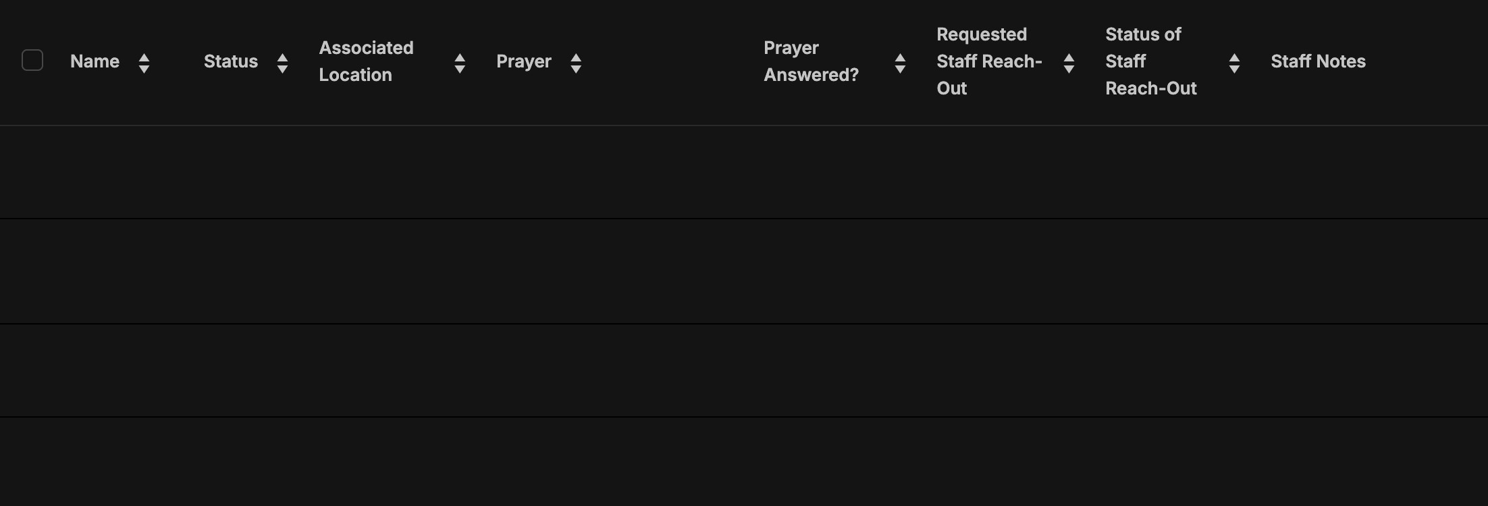Viewport: 1488px width, 506px height.
Task: Click the down sort arrow beside Prayer
Action: 576,69
